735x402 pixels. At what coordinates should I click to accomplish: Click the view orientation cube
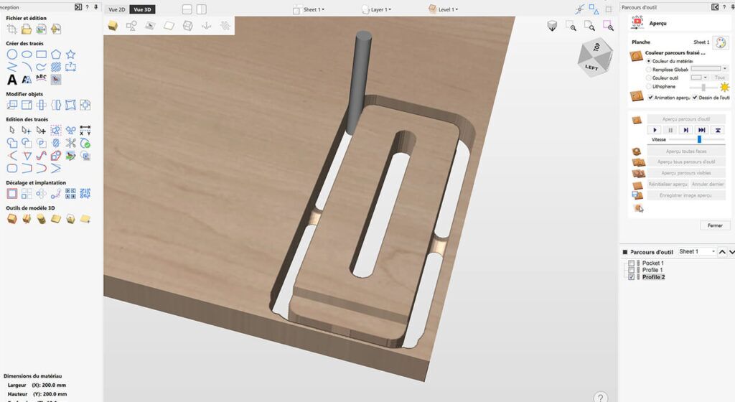pyautogui.click(x=591, y=58)
